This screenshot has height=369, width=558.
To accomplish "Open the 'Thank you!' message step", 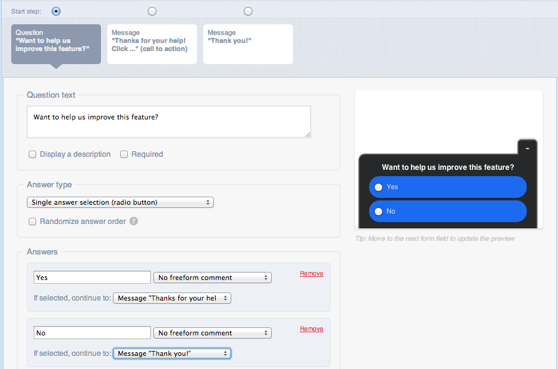I will pyautogui.click(x=248, y=44).
